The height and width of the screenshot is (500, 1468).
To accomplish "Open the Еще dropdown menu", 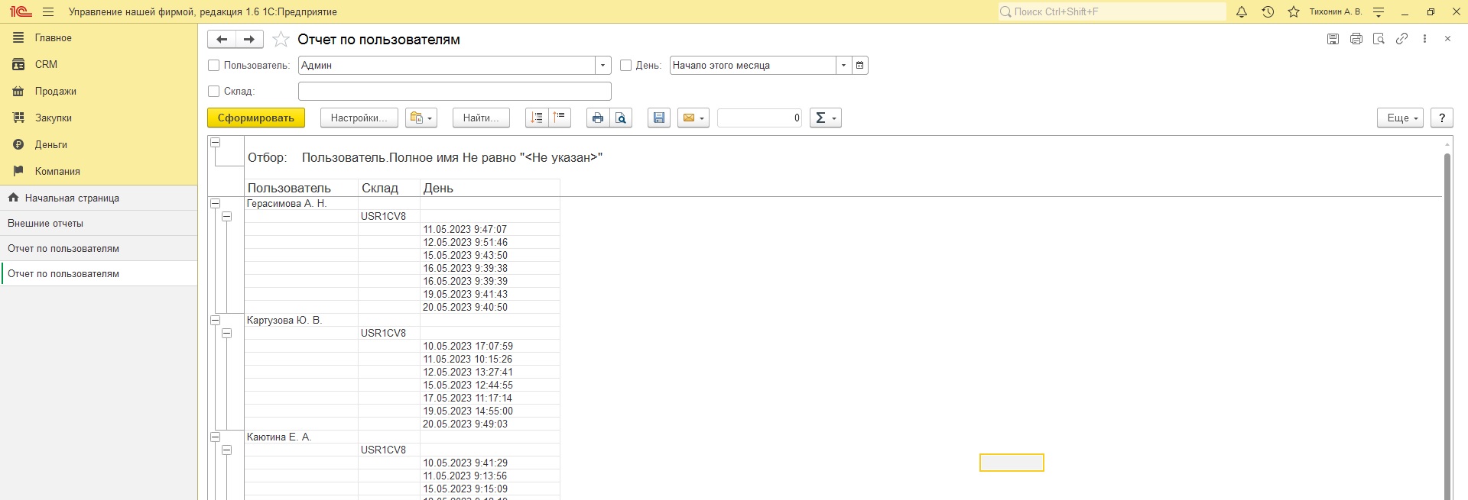I will click(x=1402, y=118).
